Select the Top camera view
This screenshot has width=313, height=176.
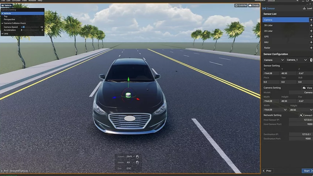pyautogui.click(x=6, y=16)
